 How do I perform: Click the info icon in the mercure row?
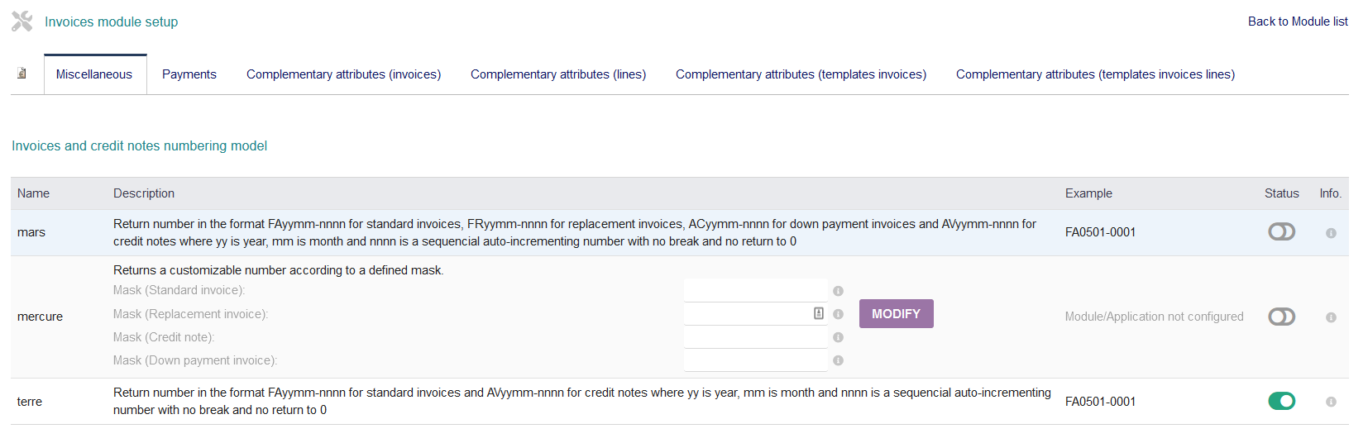[1331, 317]
